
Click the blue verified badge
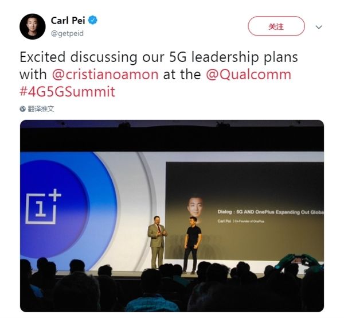tap(92, 21)
